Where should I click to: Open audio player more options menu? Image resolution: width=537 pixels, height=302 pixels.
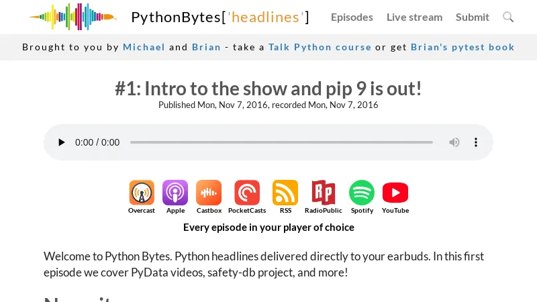(476, 142)
